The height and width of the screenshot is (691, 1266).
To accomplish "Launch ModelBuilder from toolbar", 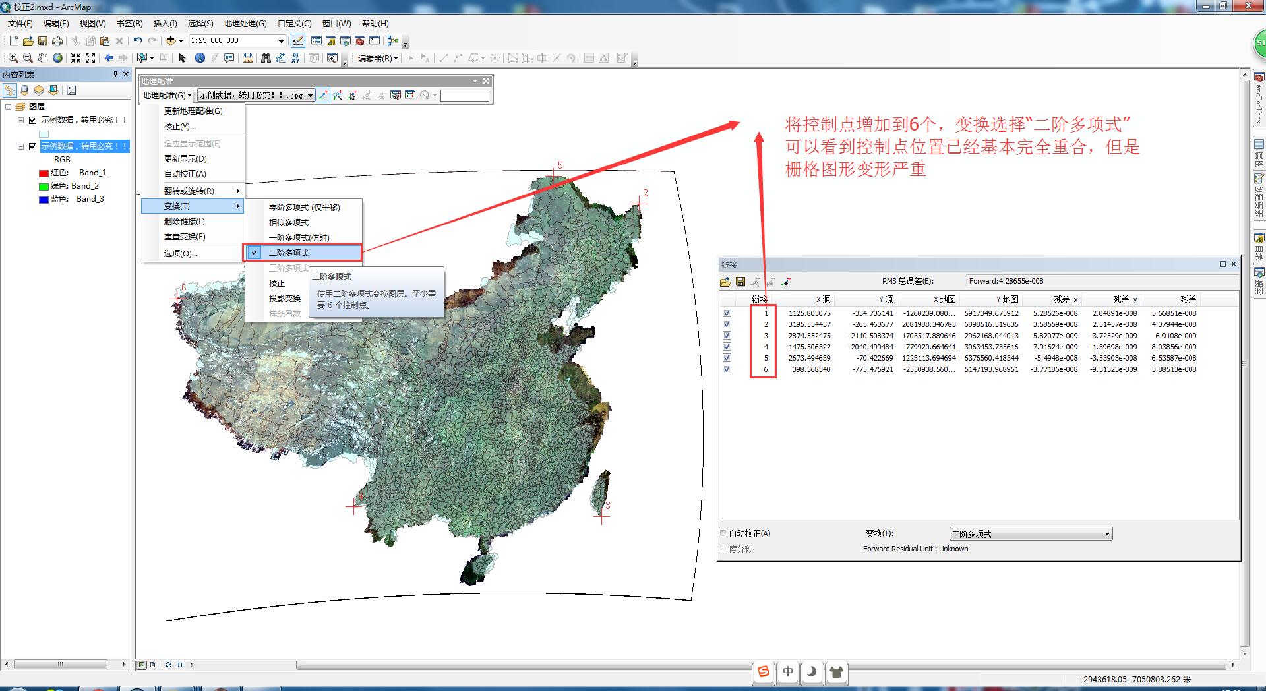I will click(393, 41).
